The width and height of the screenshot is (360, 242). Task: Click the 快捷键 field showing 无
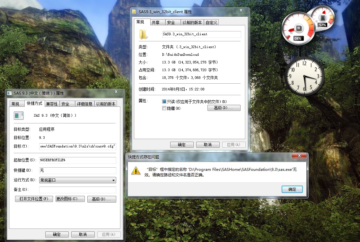tap(78, 170)
